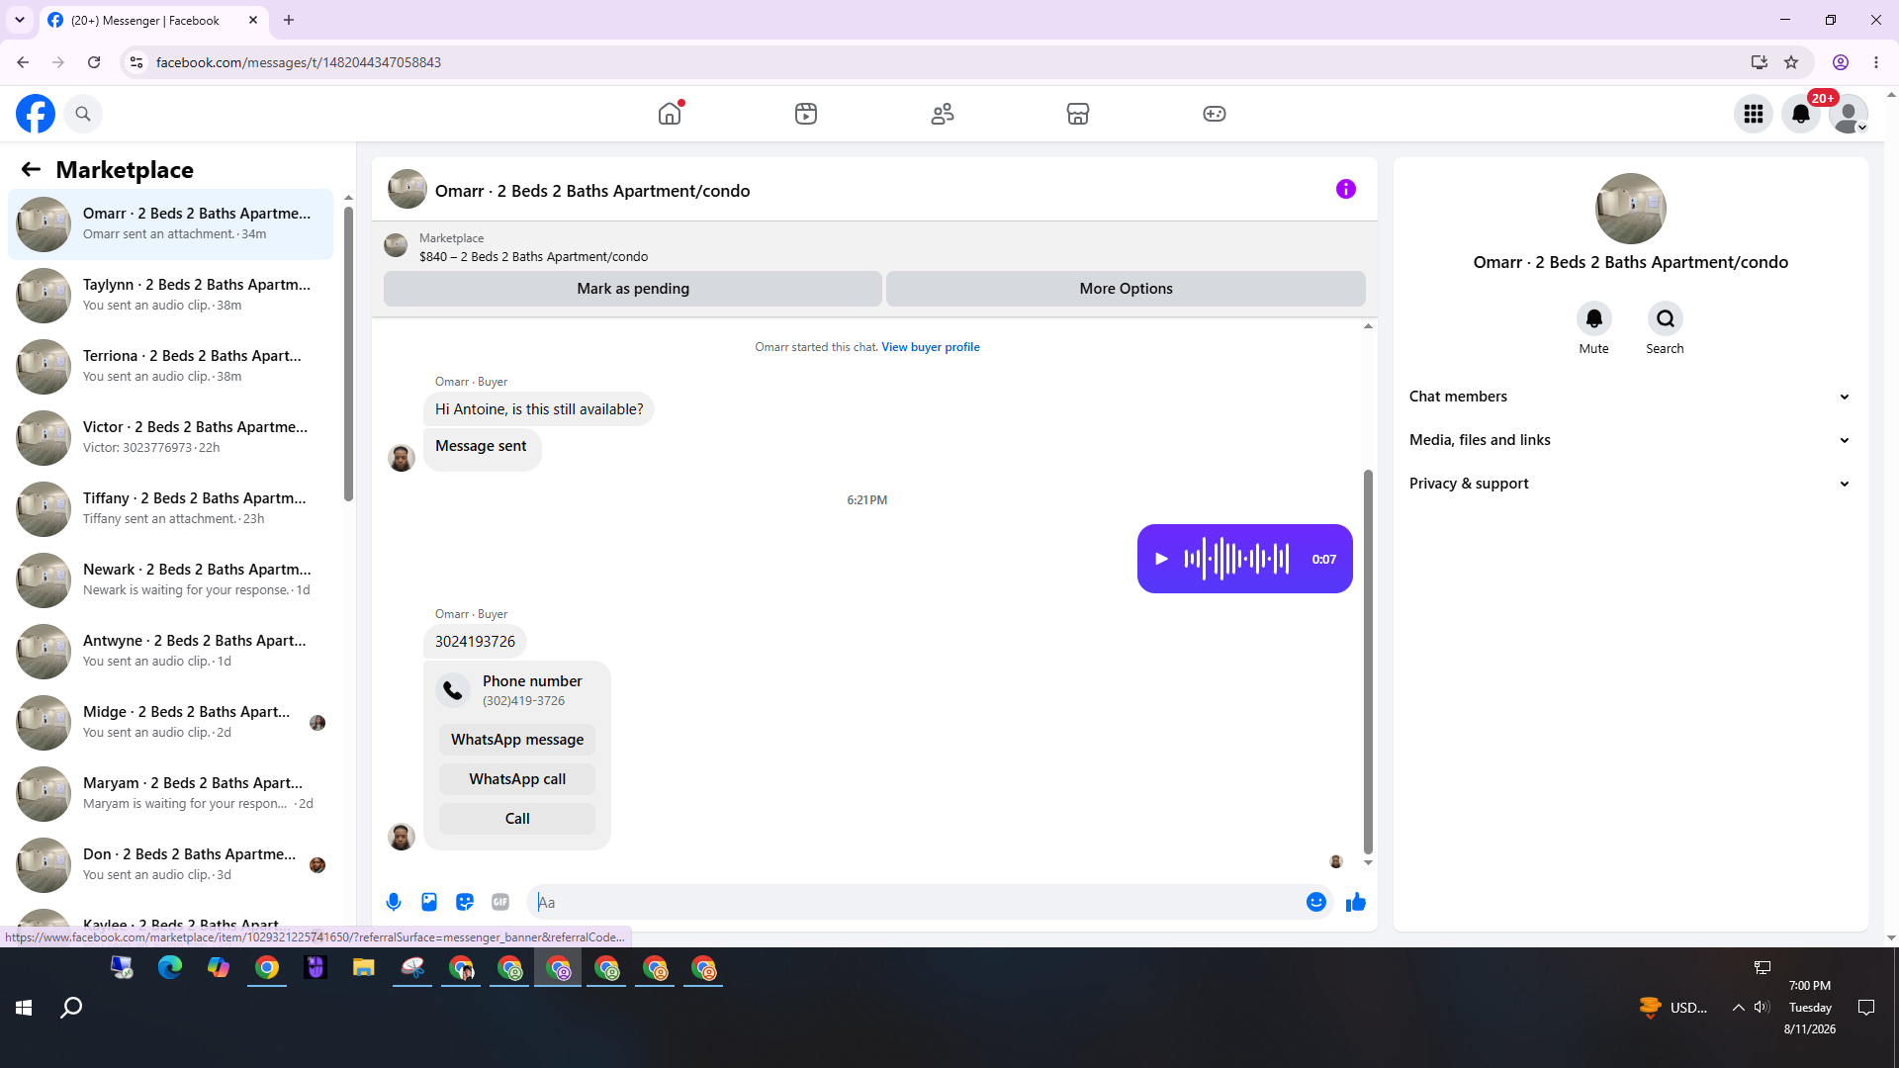Click the large listing photo in info panel
This screenshot has width=1899, height=1068.
pos(1630,209)
